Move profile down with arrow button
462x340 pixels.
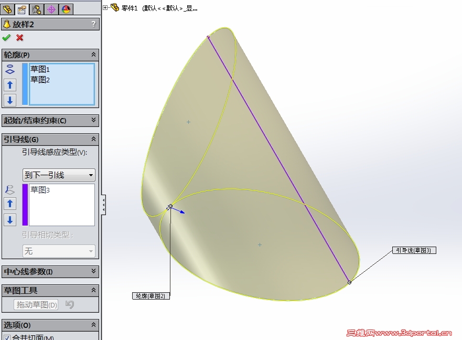click(10, 100)
